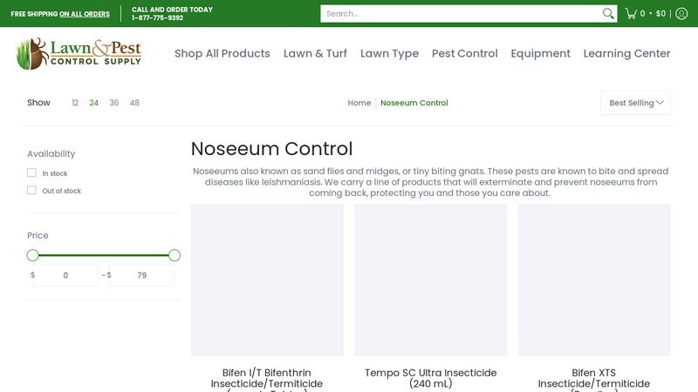
Task: Open Learning Center menu
Action: tap(626, 54)
